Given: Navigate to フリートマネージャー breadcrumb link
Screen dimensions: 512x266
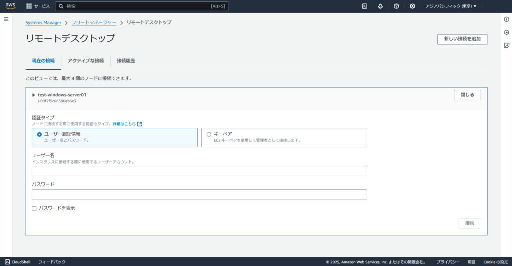Looking at the screenshot, I should pos(94,23).
